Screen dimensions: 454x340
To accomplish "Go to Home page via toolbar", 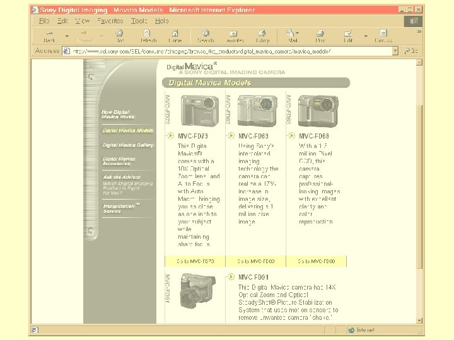I will point(175,36).
